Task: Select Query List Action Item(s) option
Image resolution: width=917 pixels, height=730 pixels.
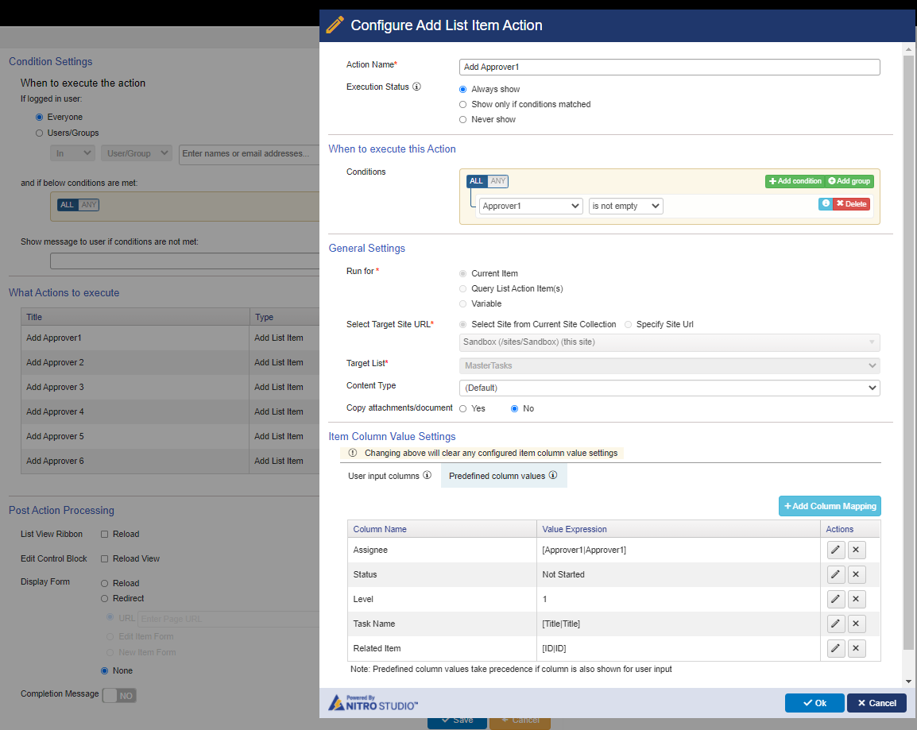Action: (x=462, y=288)
